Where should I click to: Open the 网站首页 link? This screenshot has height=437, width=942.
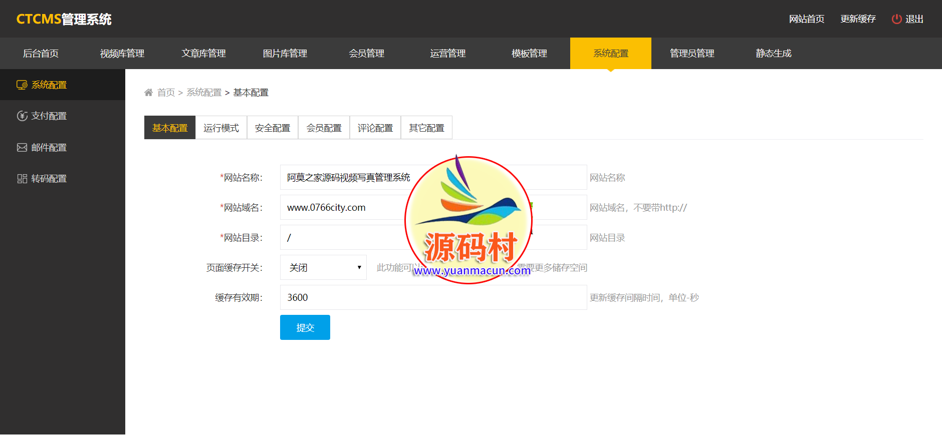coord(806,19)
